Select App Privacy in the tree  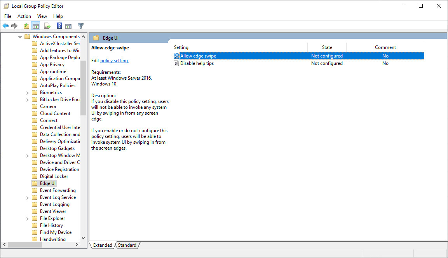click(52, 64)
